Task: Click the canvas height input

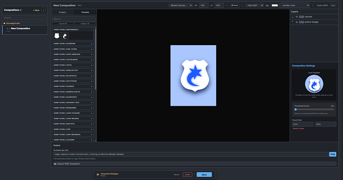Action: [x=219, y=5]
